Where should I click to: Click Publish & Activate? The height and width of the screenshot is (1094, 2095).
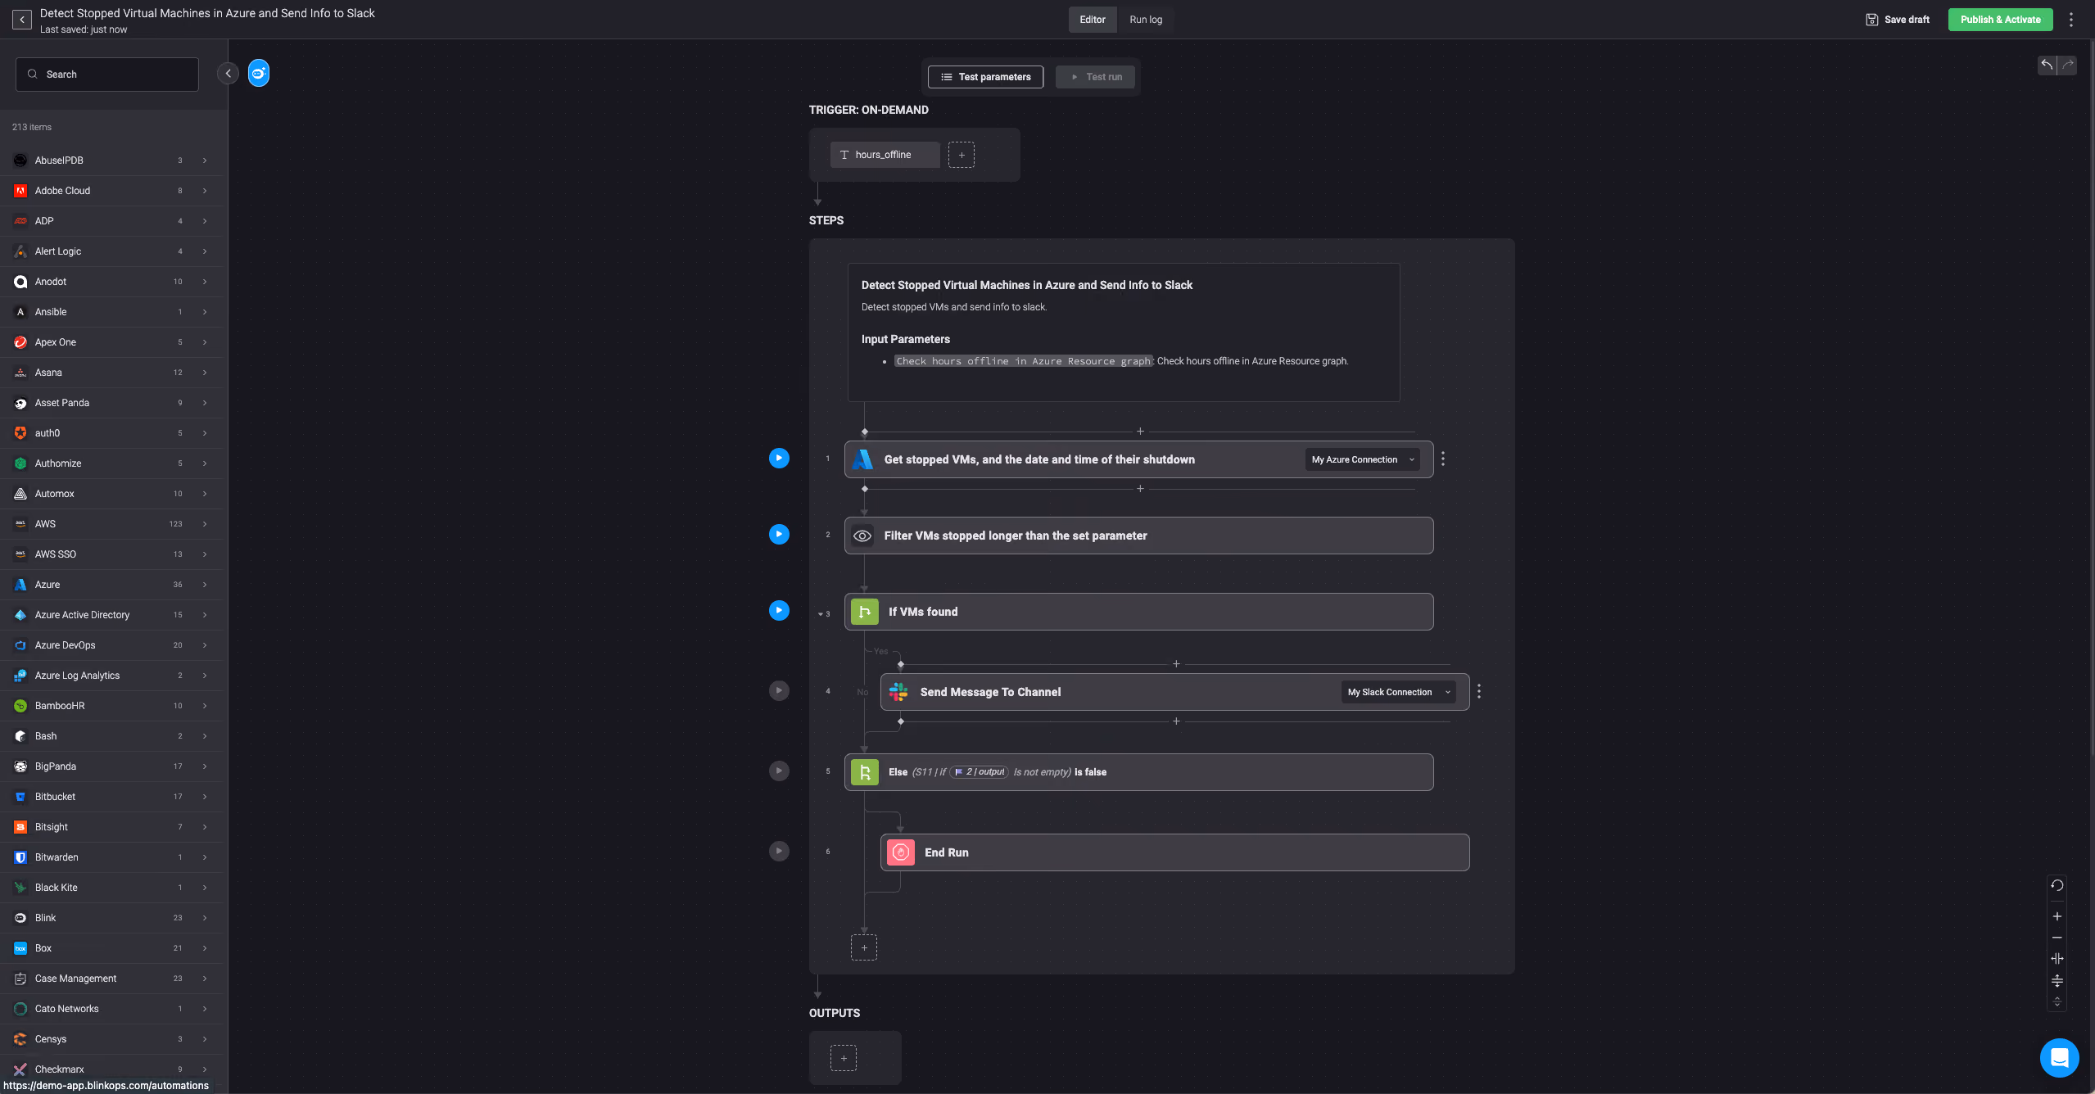(2000, 20)
